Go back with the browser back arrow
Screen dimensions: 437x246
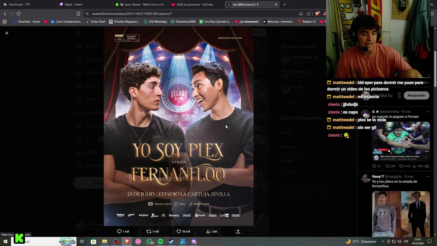[5, 14]
